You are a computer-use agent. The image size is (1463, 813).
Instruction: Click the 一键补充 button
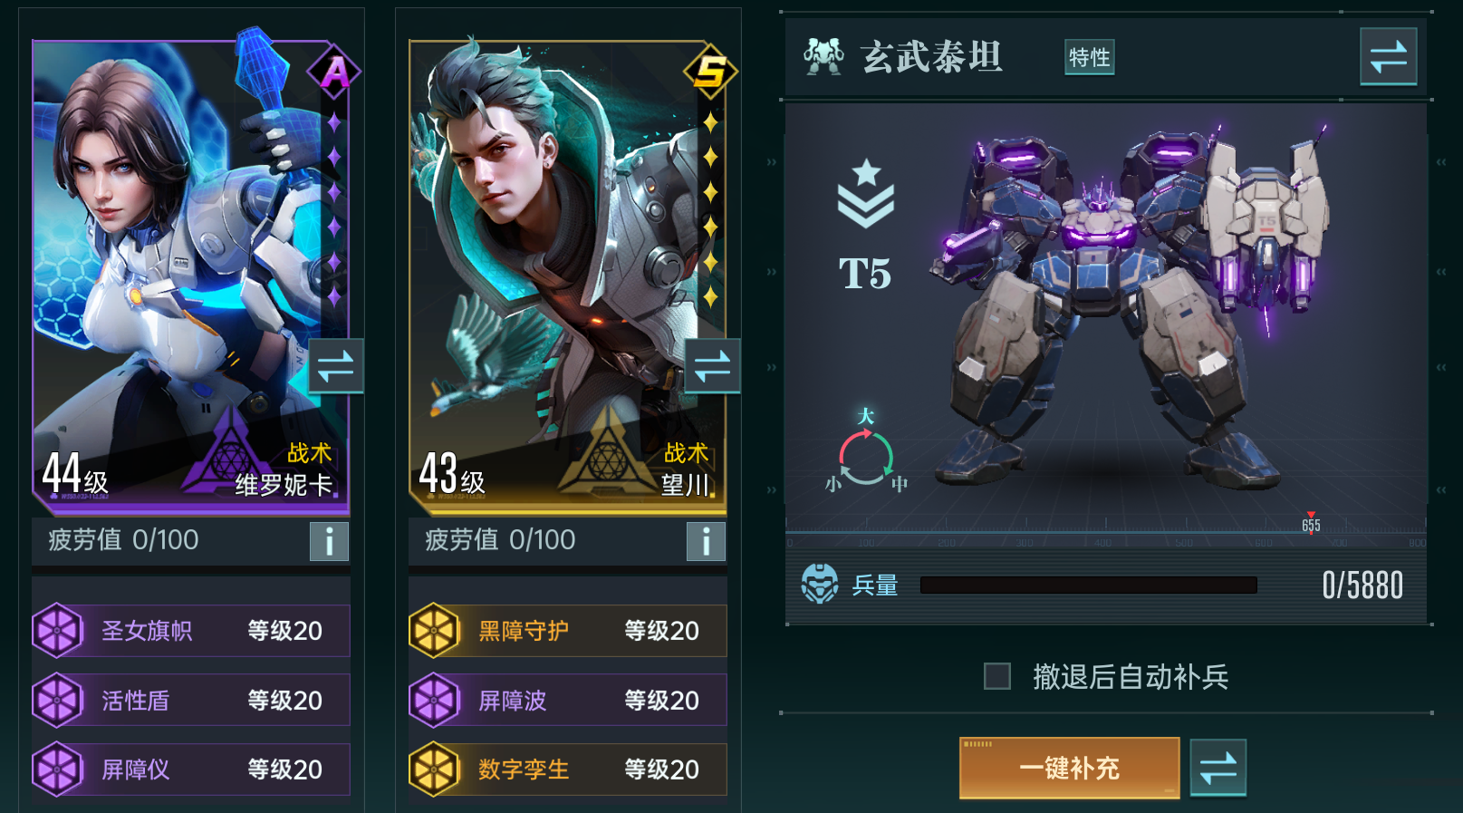(1069, 768)
